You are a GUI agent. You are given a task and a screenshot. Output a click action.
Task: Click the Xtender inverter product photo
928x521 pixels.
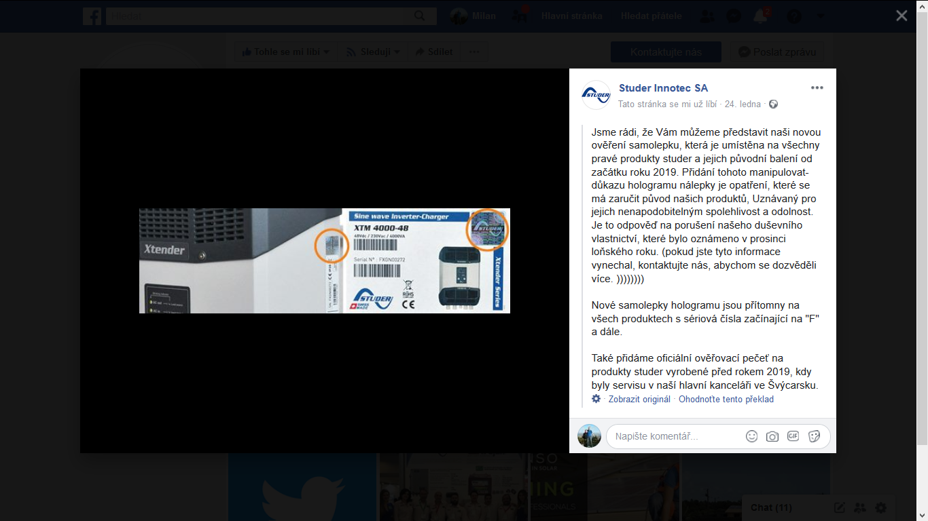(x=325, y=260)
